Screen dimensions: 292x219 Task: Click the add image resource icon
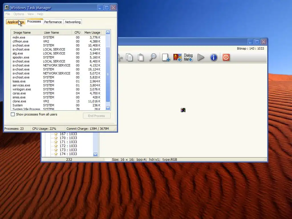[x=177, y=57]
